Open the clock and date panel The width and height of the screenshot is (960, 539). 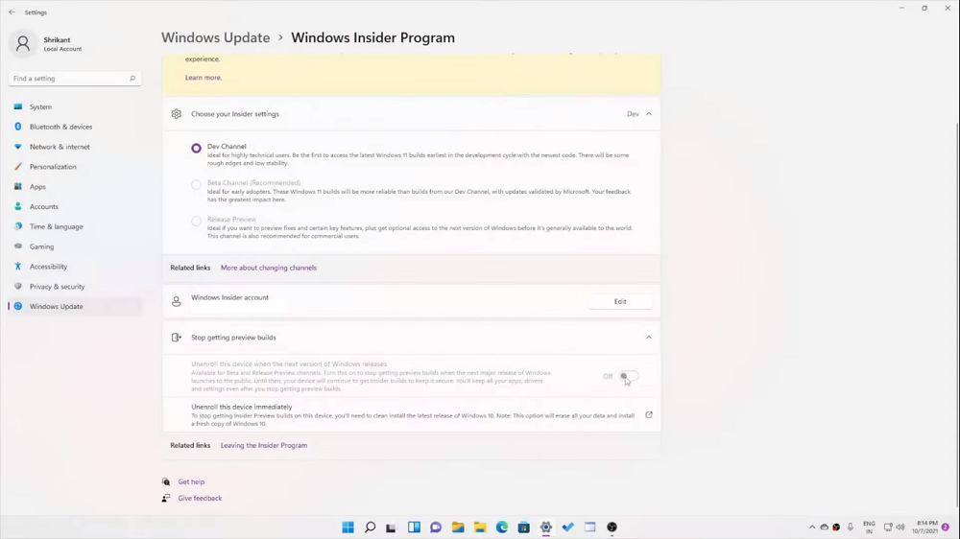pos(924,527)
